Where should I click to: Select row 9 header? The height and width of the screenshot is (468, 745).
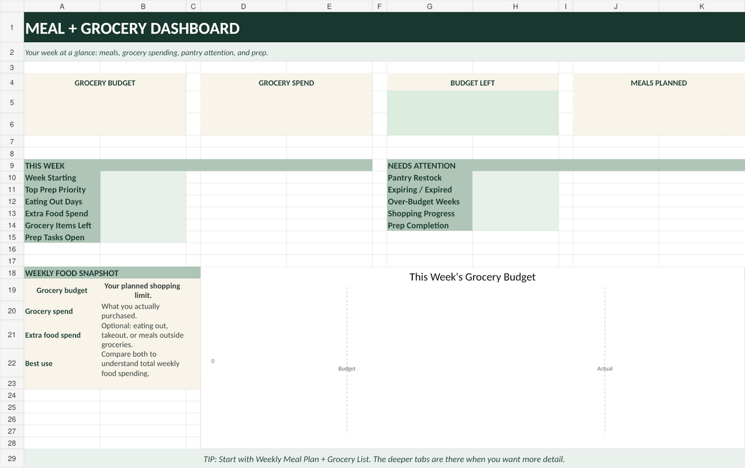(x=12, y=166)
